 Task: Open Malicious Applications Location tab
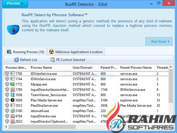tap(76, 52)
